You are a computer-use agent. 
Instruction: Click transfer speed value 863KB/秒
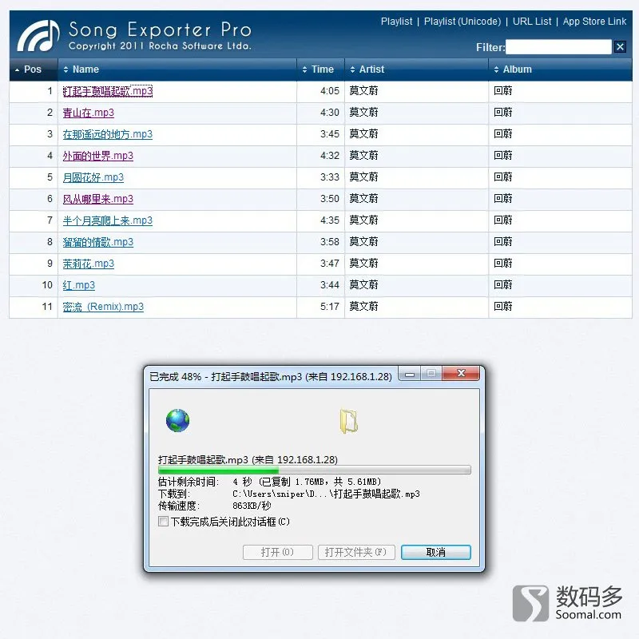coord(252,506)
